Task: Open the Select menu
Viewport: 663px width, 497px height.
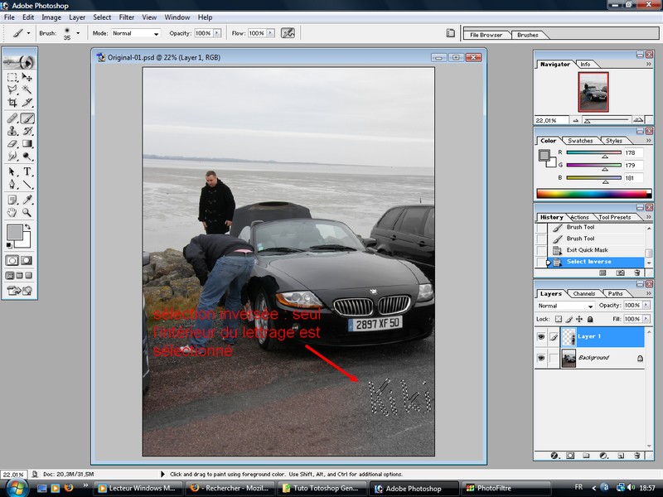Action: point(102,17)
